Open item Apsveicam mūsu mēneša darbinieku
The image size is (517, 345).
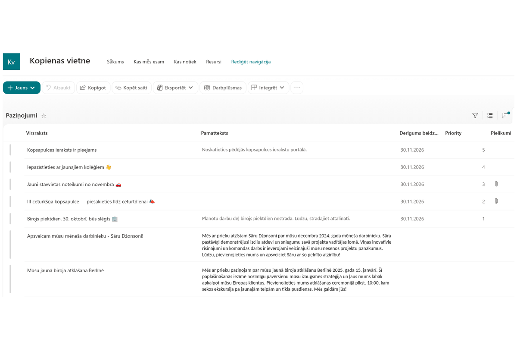(x=85, y=236)
